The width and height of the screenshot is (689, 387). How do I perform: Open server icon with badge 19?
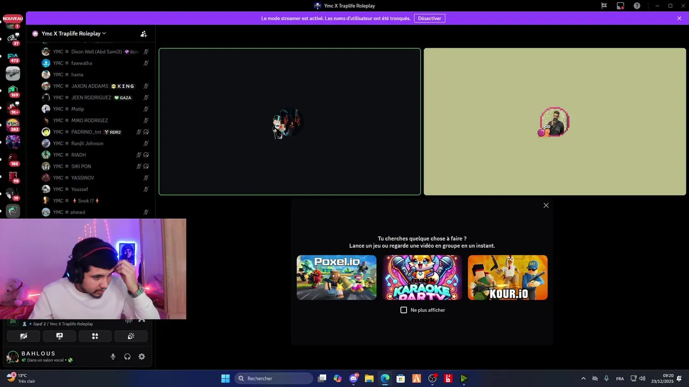[x=12, y=193]
